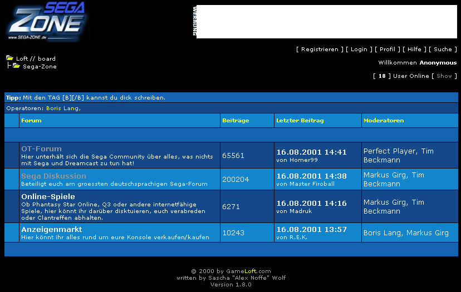The width and height of the screenshot is (461, 292).
Task: Open the Hilfe page
Action: pos(414,50)
